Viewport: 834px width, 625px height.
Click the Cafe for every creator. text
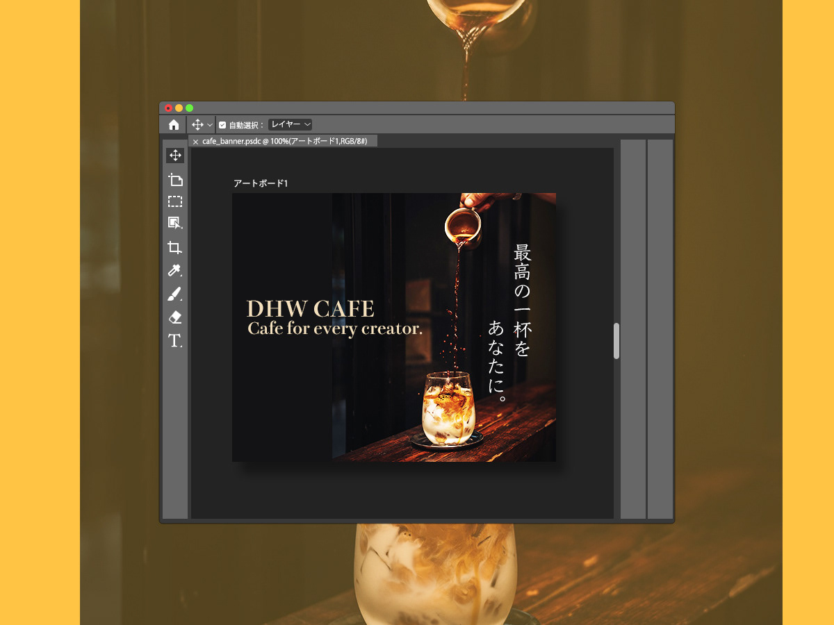(x=335, y=328)
